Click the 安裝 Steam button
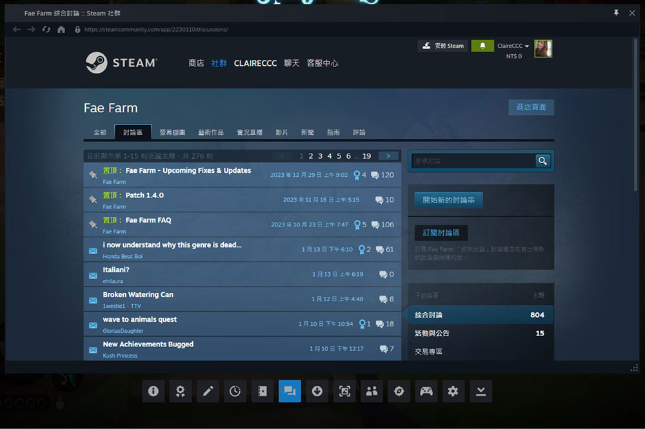The image size is (645, 429). 442,46
